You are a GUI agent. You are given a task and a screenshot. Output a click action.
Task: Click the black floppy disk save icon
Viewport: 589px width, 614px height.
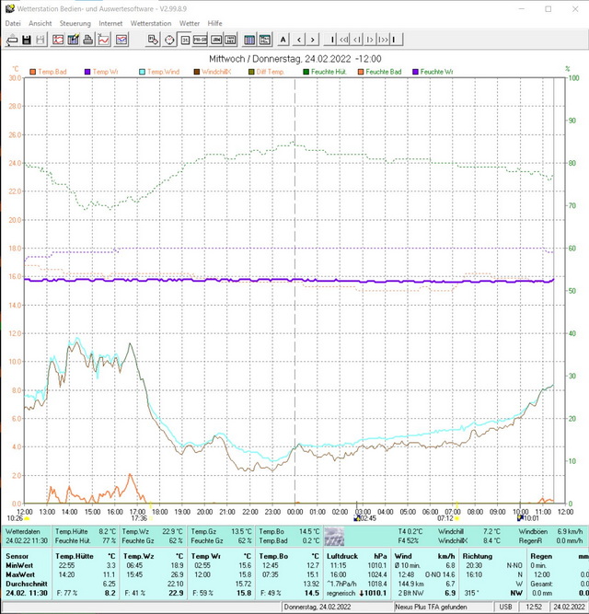[28, 40]
